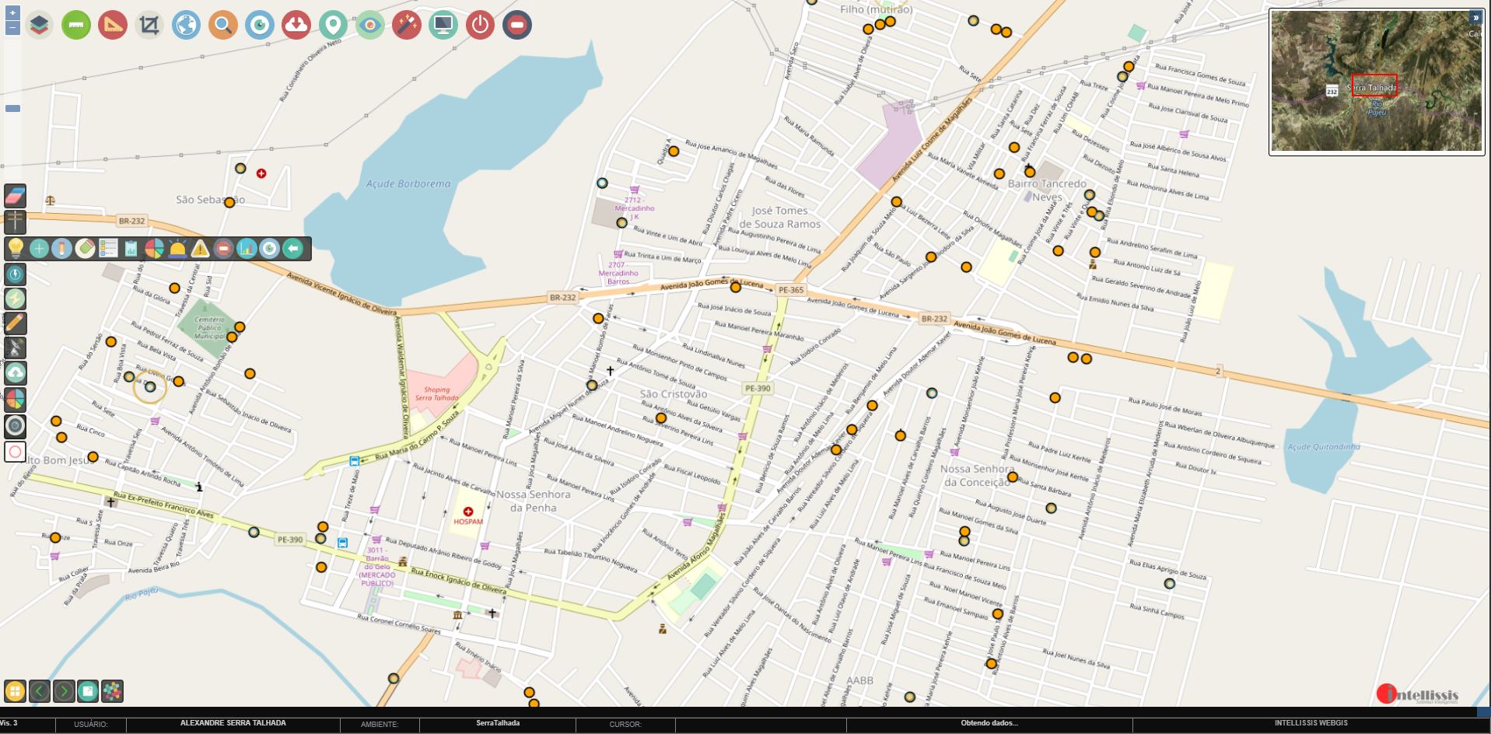Collapse the overview minimap panel
Screen dimensions: 1491x734
1475,17
